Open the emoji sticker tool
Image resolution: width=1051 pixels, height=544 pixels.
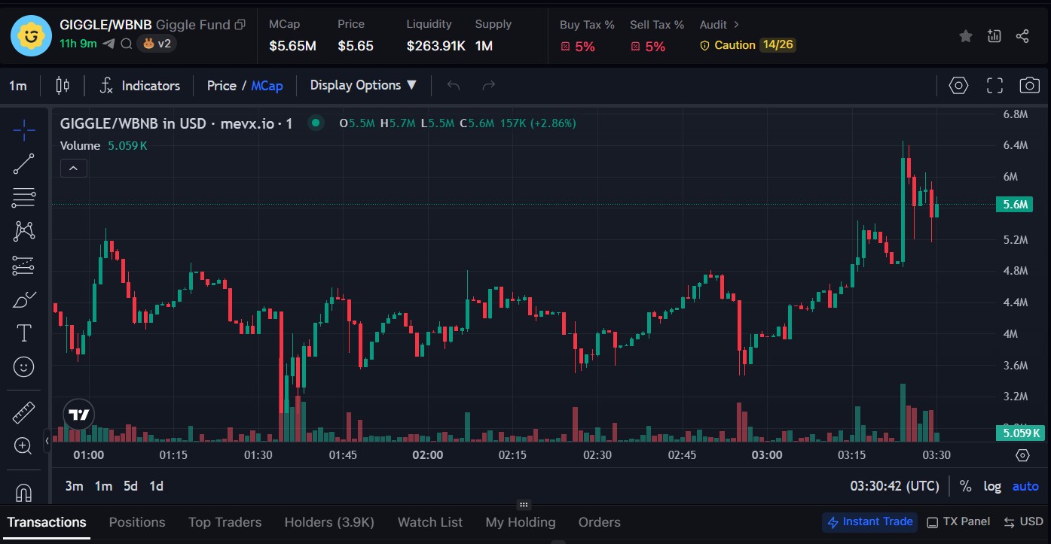click(23, 367)
